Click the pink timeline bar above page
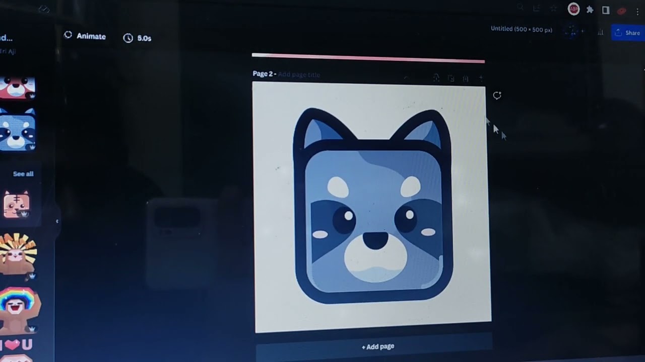 pyautogui.click(x=368, y=58)
